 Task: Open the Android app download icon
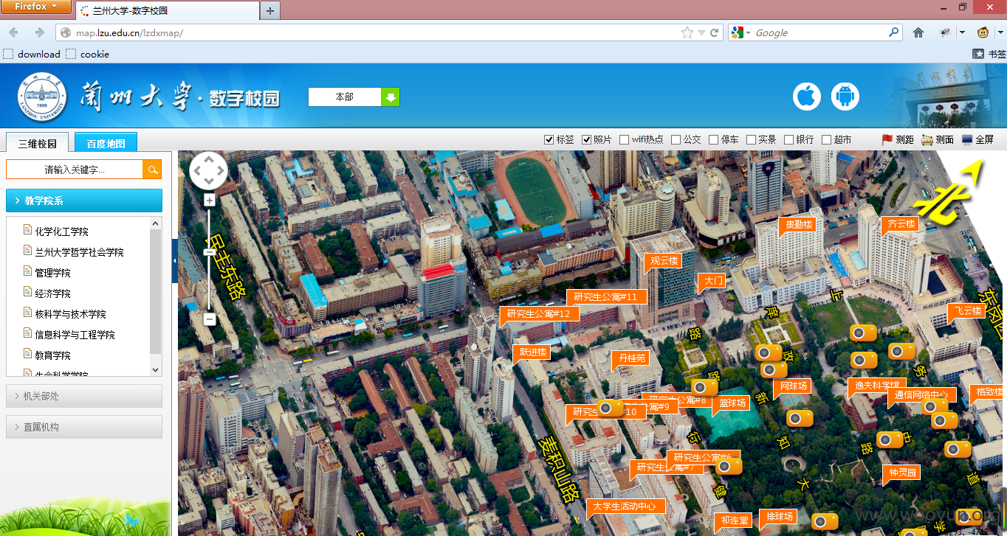click(845, 97)
